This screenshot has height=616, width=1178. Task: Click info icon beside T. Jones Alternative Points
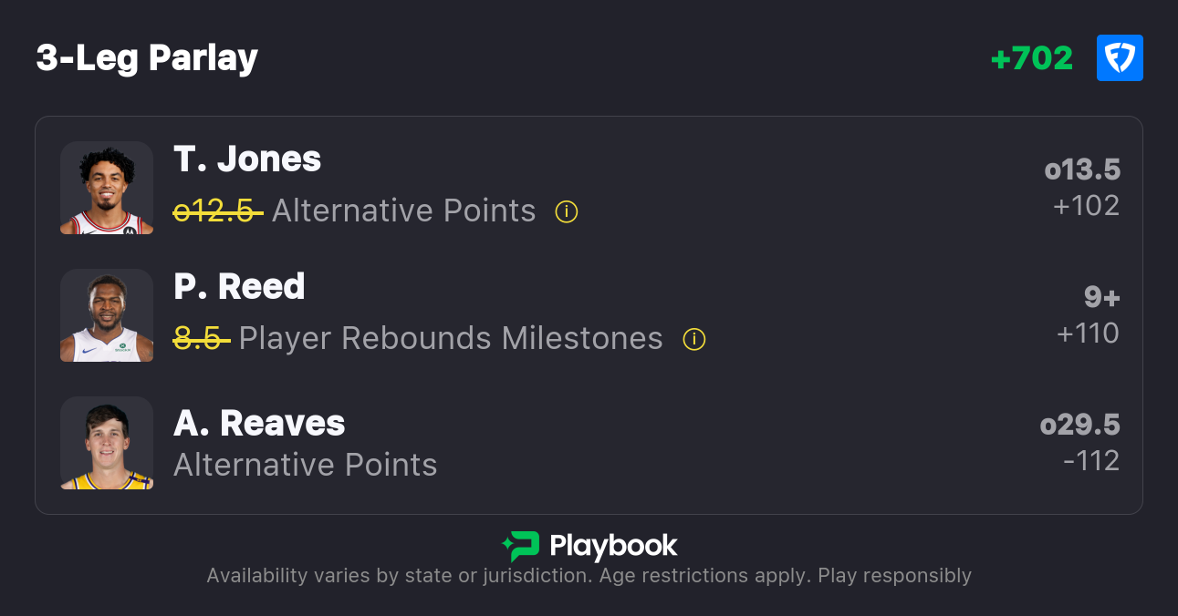tap(567, 212)
